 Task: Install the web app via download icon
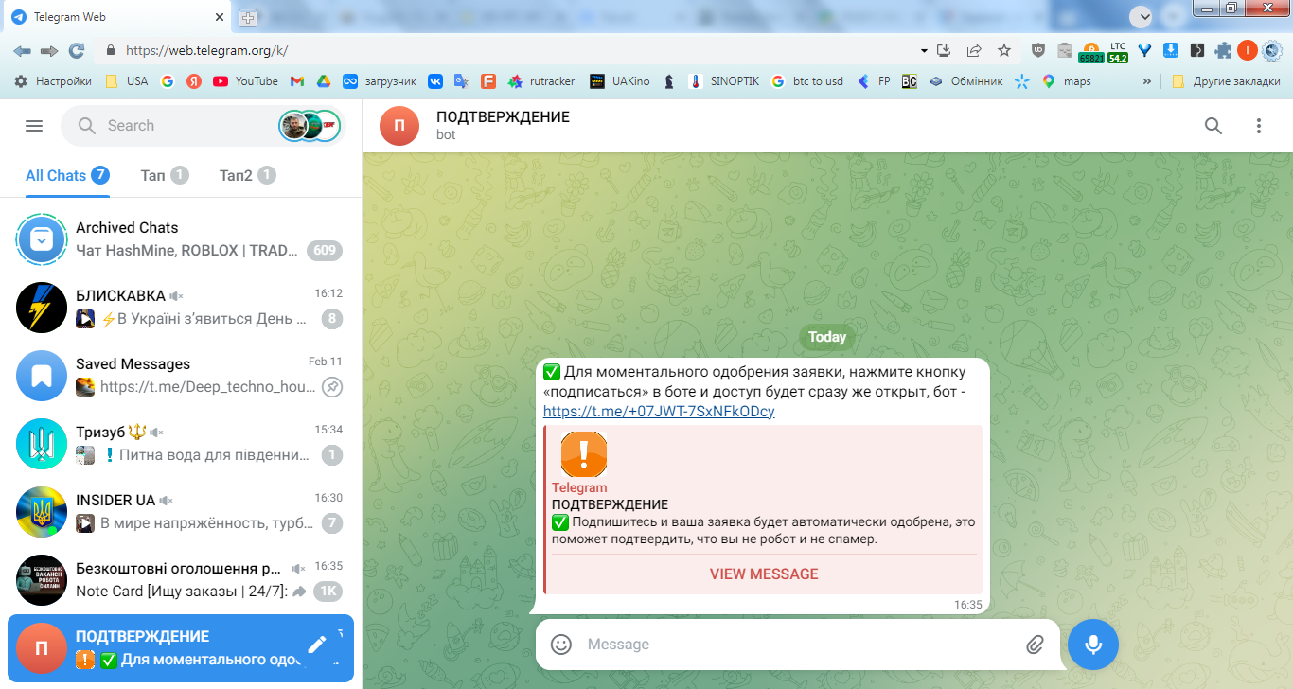(943, 50)
